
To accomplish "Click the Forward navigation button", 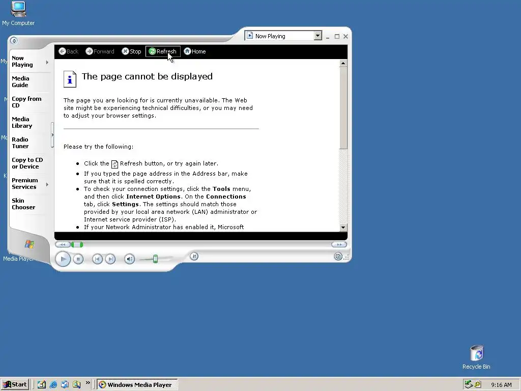I will (x=100, y=51).
